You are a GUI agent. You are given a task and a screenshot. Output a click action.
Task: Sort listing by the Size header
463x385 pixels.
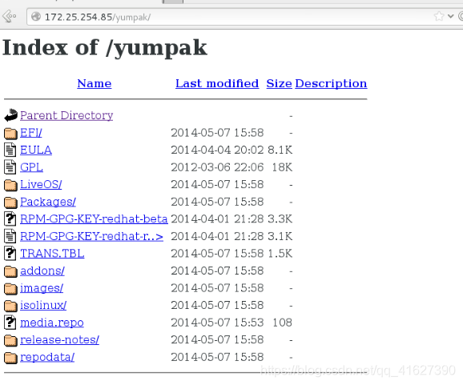click(279, 83)
